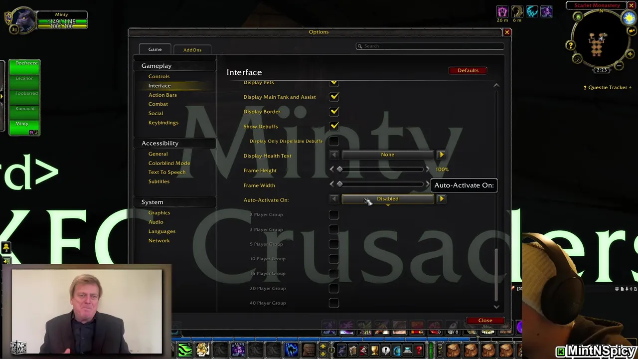Focus the options Search field

point(430,46)
